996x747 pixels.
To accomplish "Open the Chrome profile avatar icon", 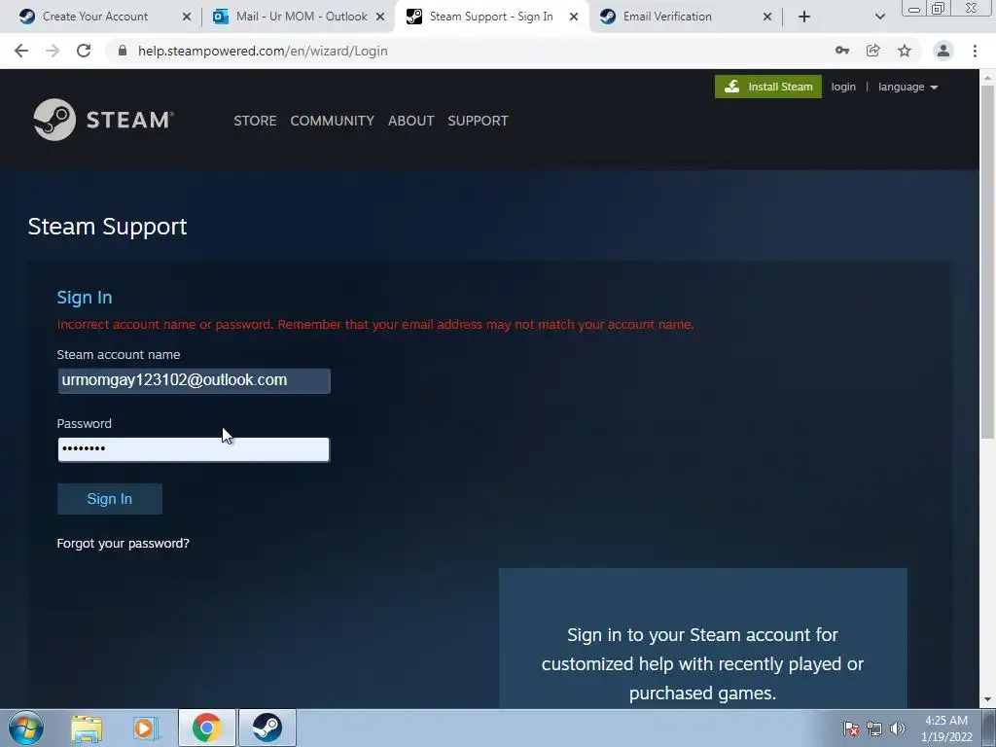I will pos(943,51).
